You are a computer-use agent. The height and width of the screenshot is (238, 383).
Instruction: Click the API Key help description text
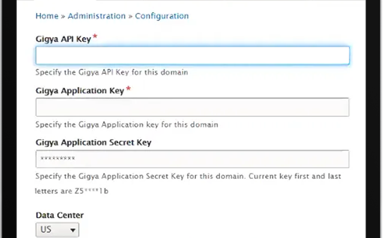pos(111,72)
